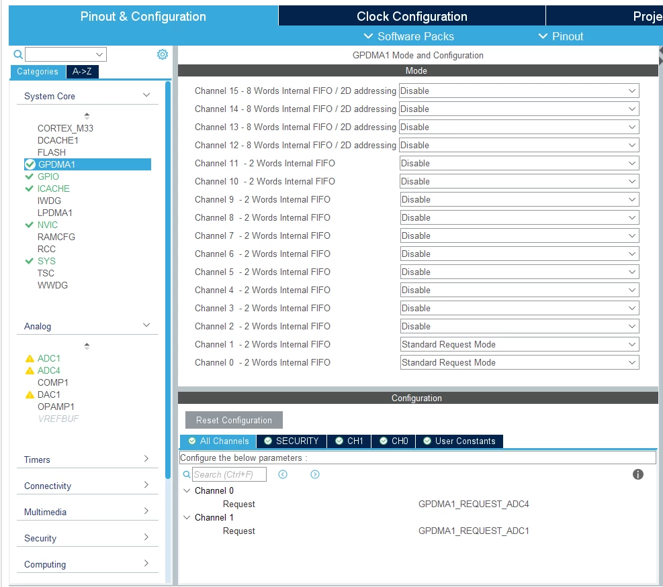Open the Channel 15 mode dropdown
663x587 pixels.
[x=519, y=91]
